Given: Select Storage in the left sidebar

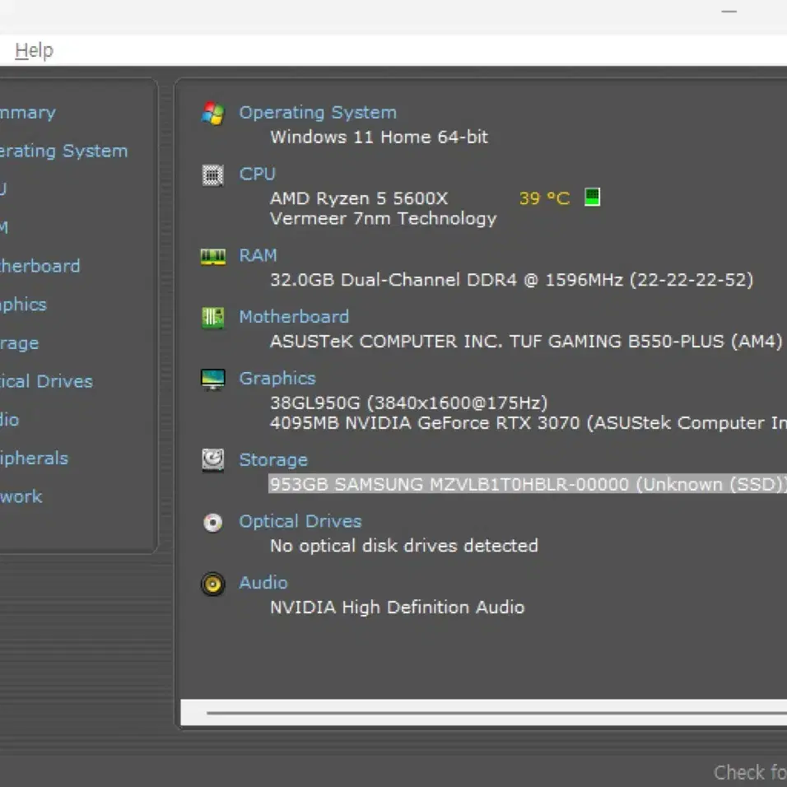Looking at the screenshot, I should [x=20, y=343].
